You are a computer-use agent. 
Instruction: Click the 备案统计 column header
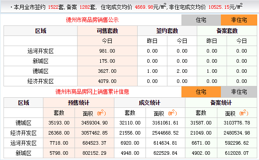pyautogui.click(x=221, y=103)
